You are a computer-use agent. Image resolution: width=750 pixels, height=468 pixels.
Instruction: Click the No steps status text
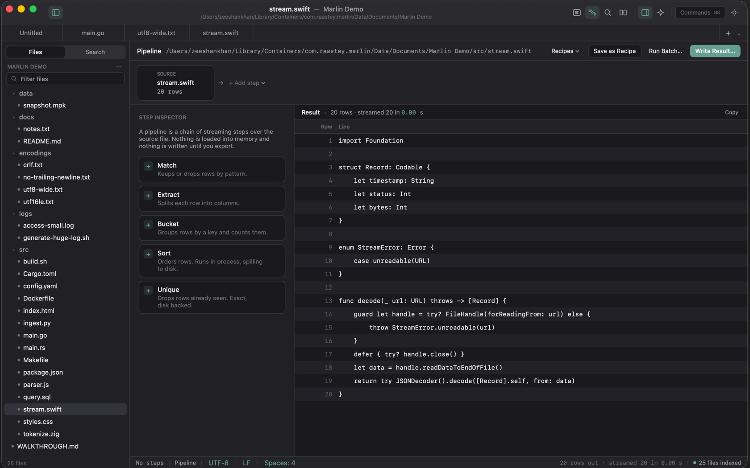(150, 463)
